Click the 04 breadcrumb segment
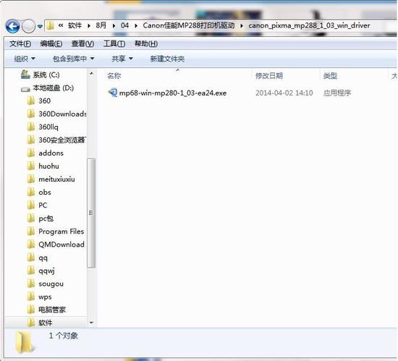 pos(124,25)
